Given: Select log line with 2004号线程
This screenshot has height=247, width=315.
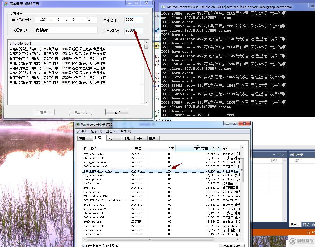Looking at the screenshot, I should [x=57, y=73].
